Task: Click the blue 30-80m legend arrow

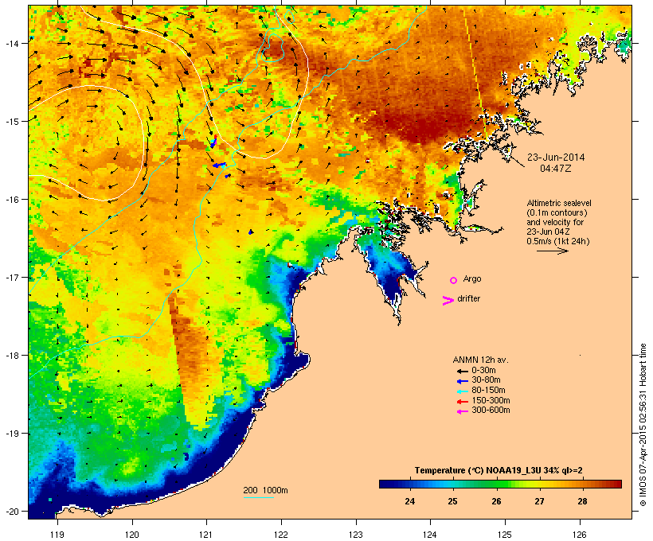Action: pos(462,381)
